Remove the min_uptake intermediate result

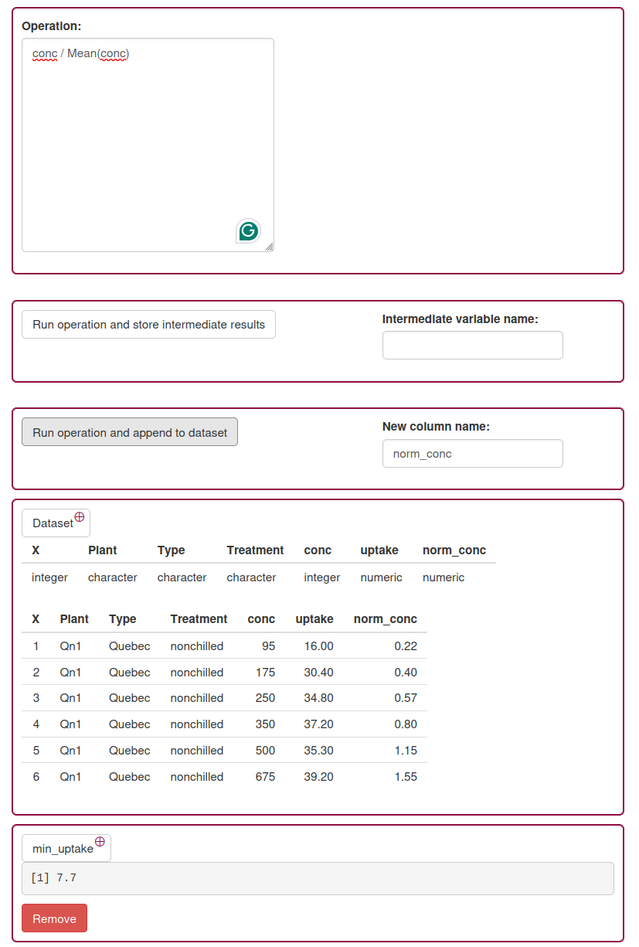54,918
